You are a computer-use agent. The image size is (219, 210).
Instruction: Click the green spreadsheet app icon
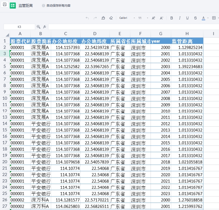[x=13, y=6]
